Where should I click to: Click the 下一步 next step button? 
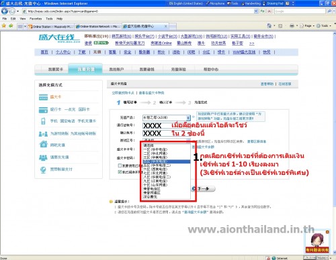click(204, 189)
